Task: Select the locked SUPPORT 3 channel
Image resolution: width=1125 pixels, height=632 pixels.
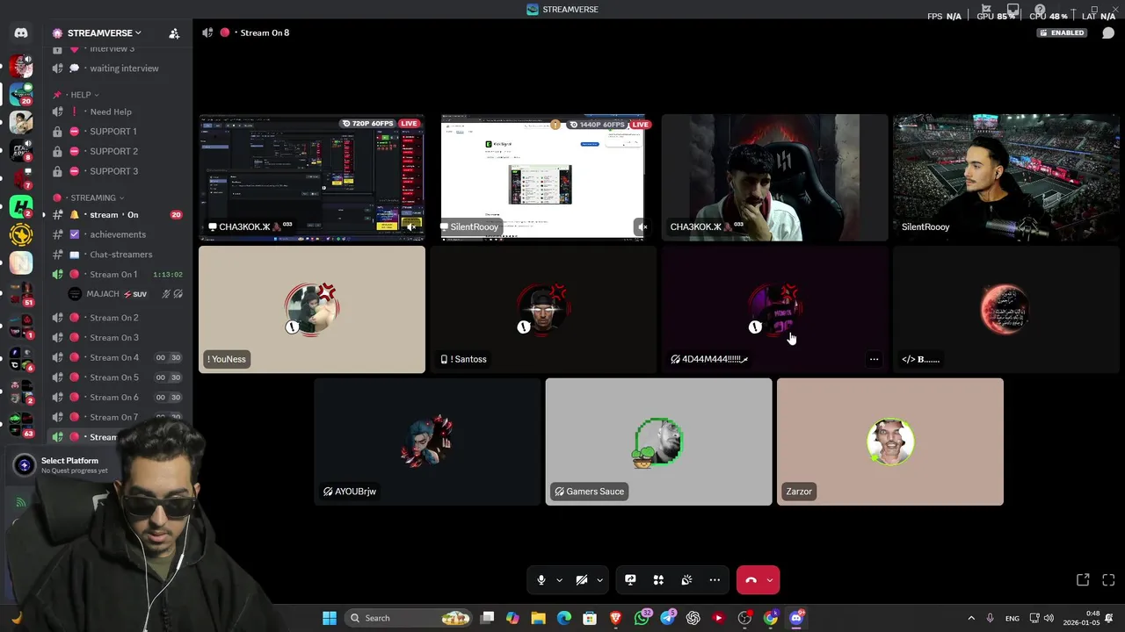Action: coord(117,171)
